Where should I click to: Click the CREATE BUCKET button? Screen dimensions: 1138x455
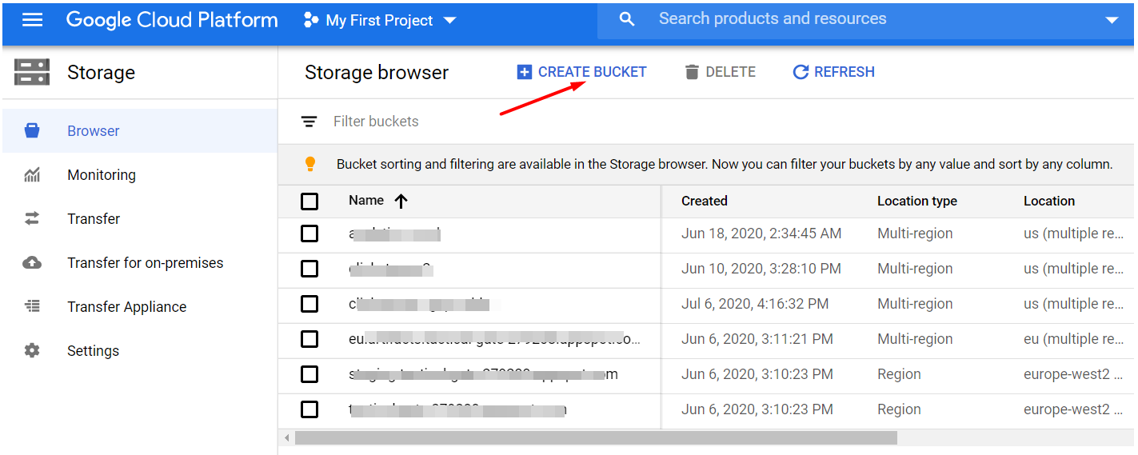pyautogui.click(x=581, y=72)
